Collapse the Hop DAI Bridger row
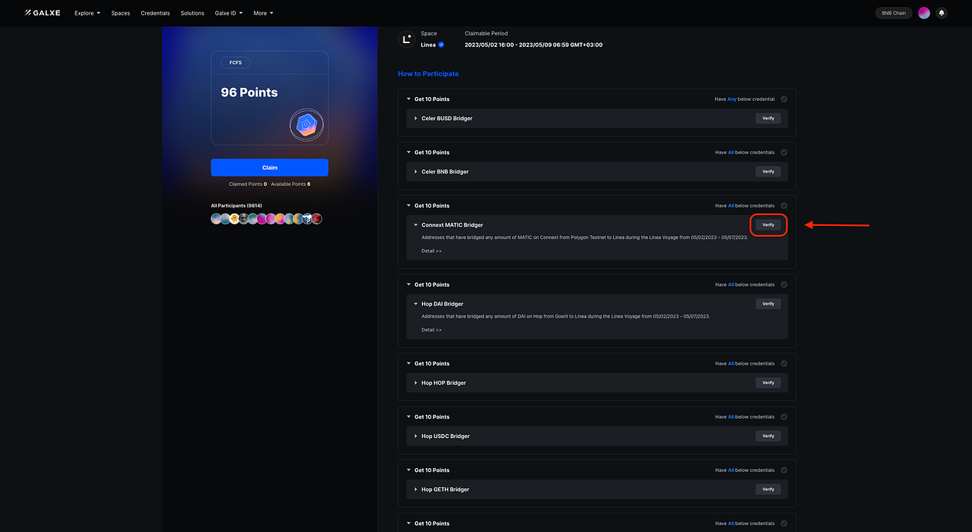 (416, 304)
